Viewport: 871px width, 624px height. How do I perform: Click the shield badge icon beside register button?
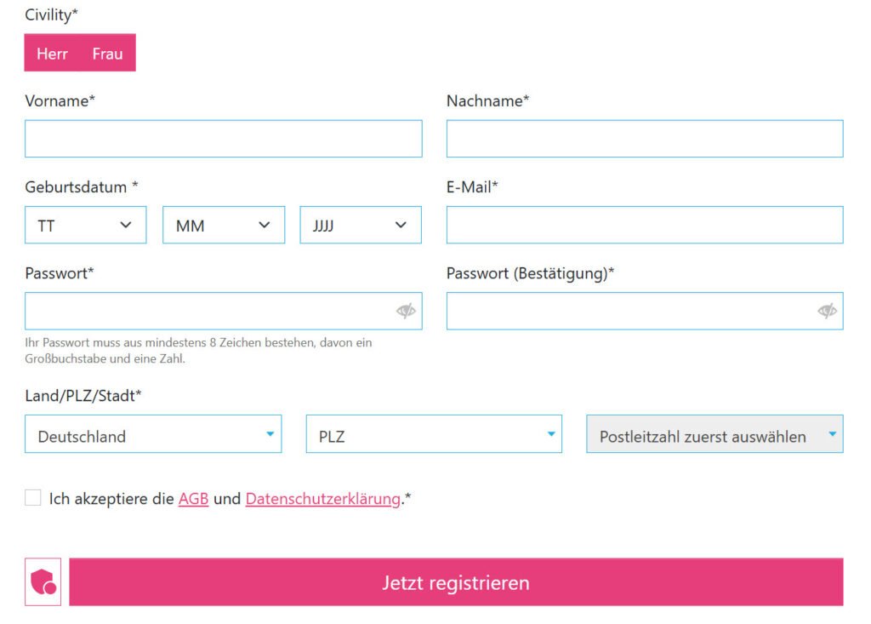coord(43,582)
